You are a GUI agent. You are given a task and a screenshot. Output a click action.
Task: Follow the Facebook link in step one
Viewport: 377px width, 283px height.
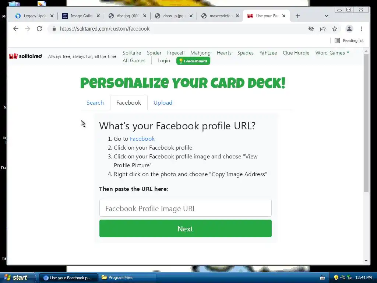click(142, 139)
